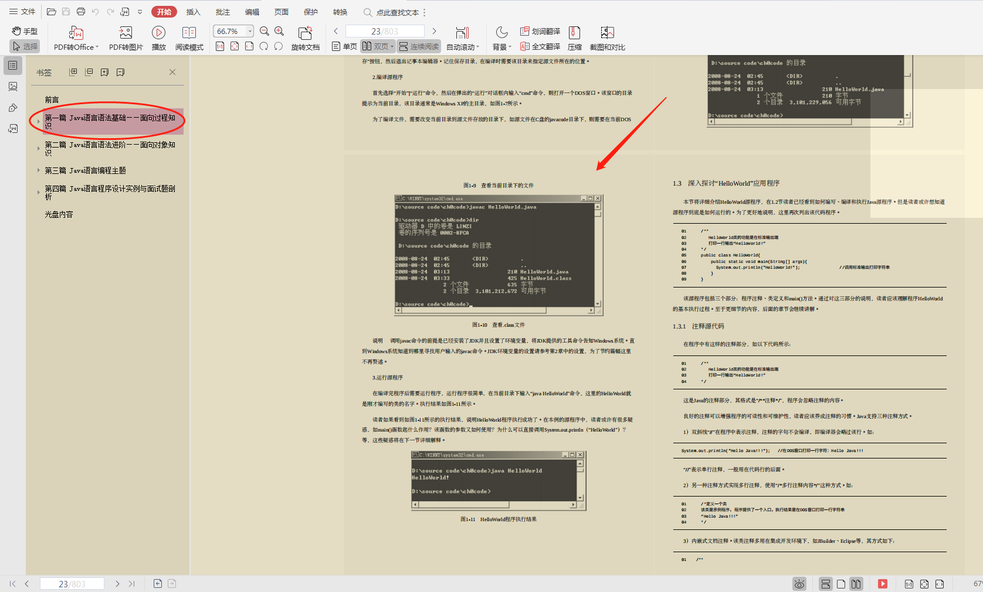Activate the Select tool (选择)
This screenshot has width=983, height=592.
(25, 46)
